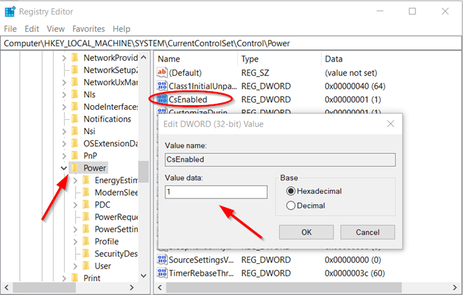Viewport: 463px width, 295px height.
Task: Click the Notifications folder icon
Action: tap(75, 119)
